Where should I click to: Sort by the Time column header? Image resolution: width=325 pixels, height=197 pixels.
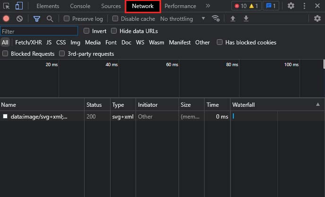coord(217,105)
